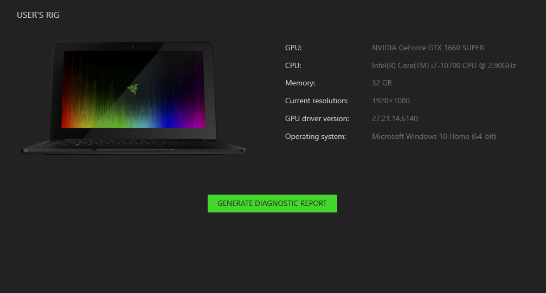Image resolution: width=546 pixels, height=293 pixels.
Task: Click the laptop keyboard in the image
Action: point(134,143)
